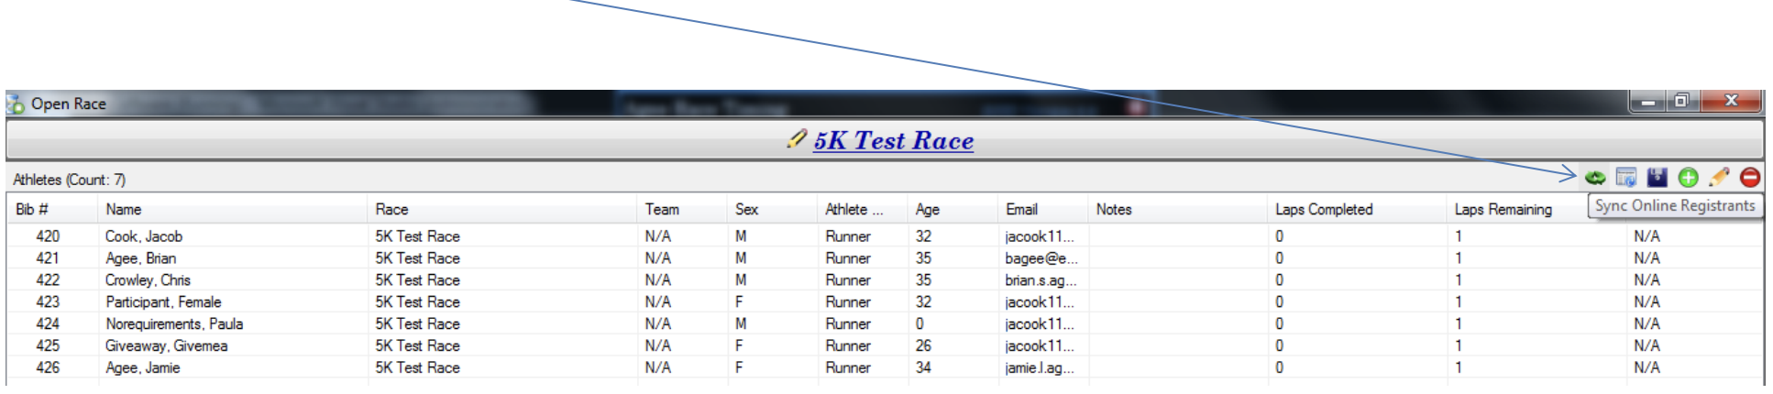Click the red minus remove athlete icon

click(x=1750, y=178)
